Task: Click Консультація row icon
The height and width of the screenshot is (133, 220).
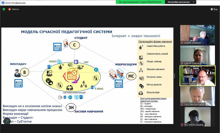Action: [x=141, y=93]
